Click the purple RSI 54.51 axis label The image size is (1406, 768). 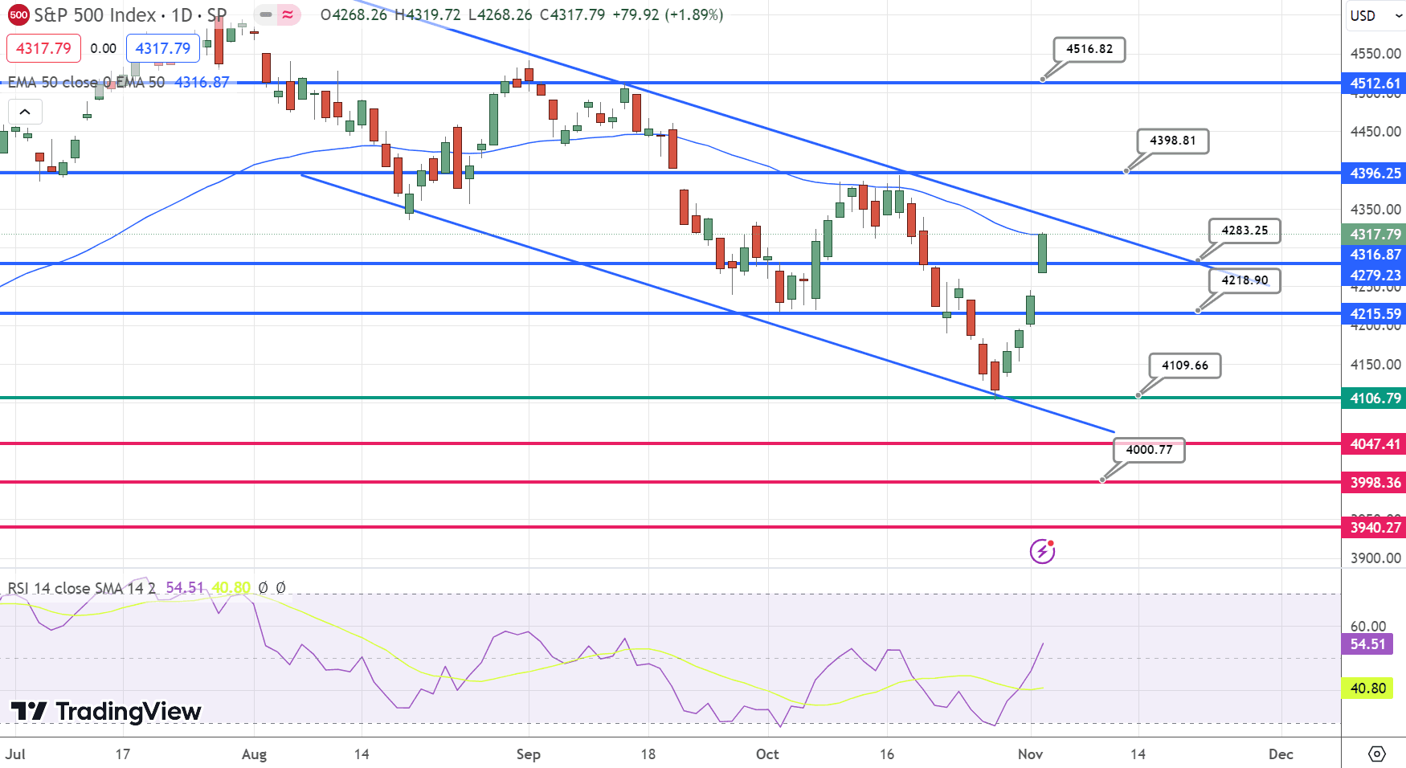click(x=1367, y=644)
